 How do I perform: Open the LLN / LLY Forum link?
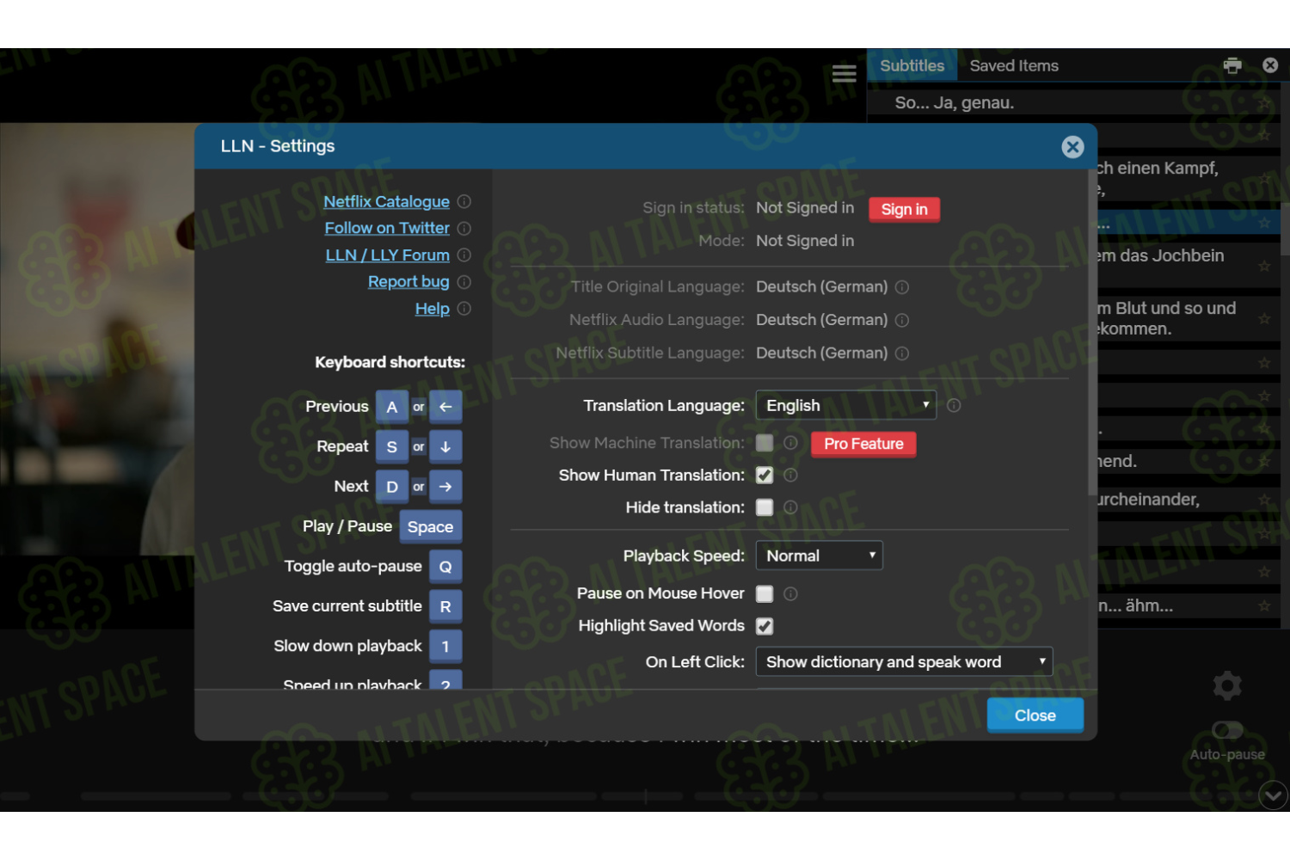point(388,255)
